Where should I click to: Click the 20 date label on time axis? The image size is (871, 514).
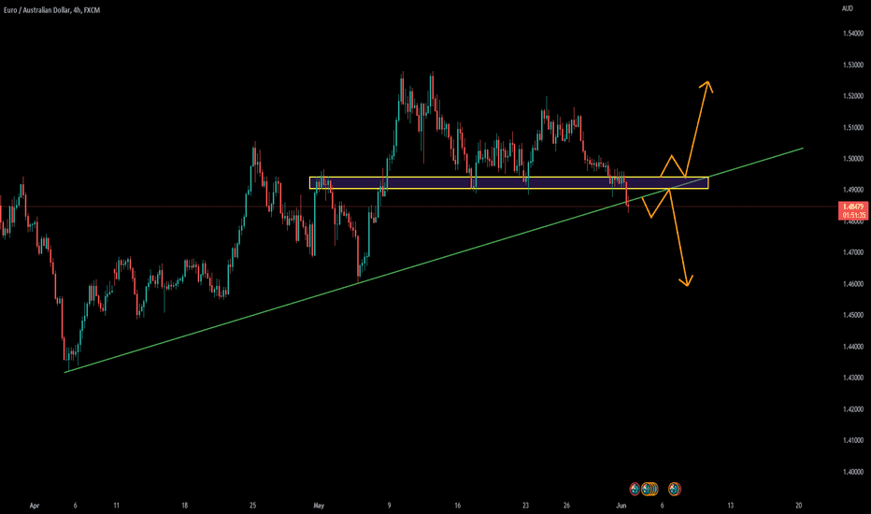pos(799,506)
